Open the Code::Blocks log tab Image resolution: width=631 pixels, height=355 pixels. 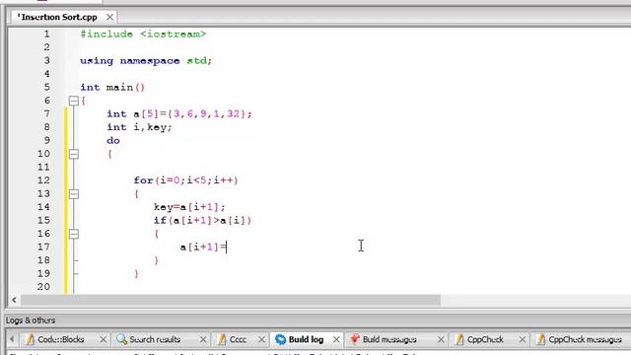pos(60,339)
